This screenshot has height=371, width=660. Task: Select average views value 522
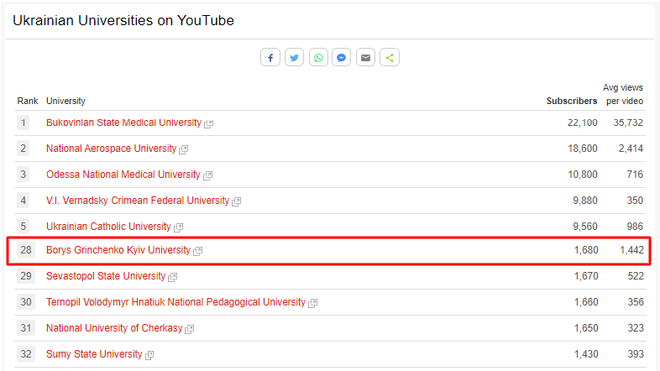(636, 276)
